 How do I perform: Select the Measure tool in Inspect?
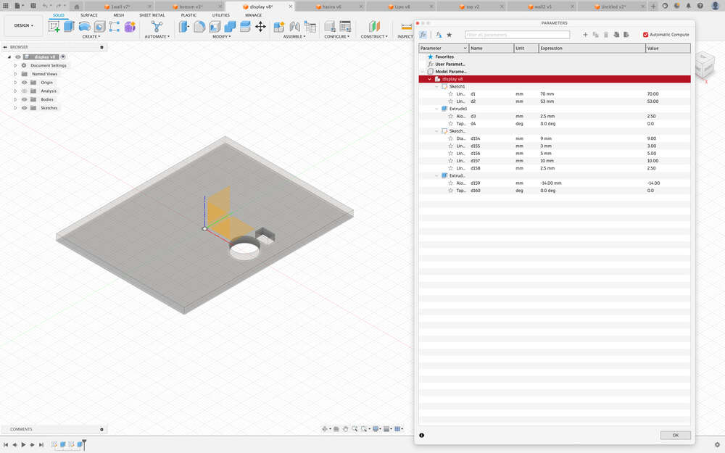click(407, 26)
